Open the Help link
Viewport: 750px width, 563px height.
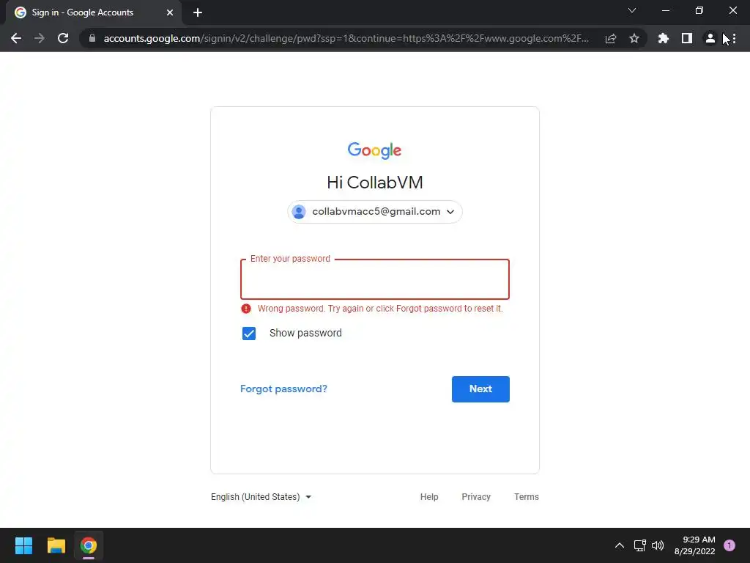tap(429, 497)
